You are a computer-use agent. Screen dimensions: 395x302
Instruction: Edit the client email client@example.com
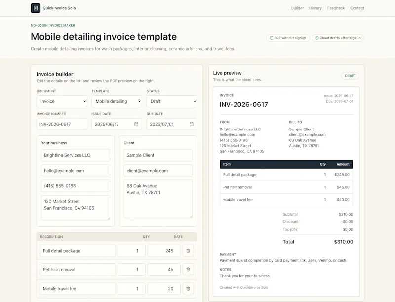(x=158, y=171)
